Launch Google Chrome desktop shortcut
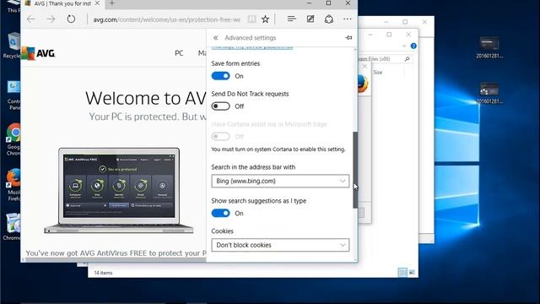Viewport: 540px width, 304px height. 13,139
